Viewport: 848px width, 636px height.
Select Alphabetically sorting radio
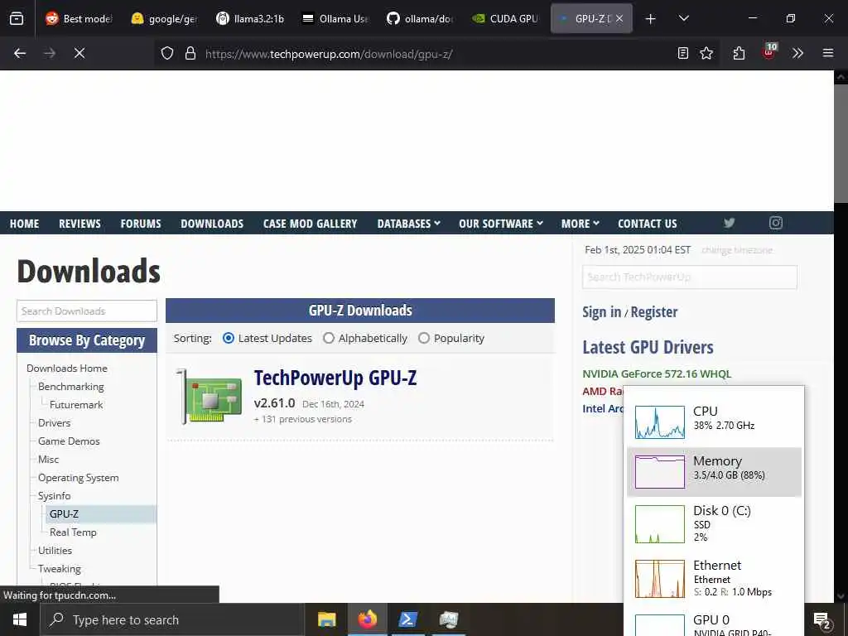(x=329, y=338)
